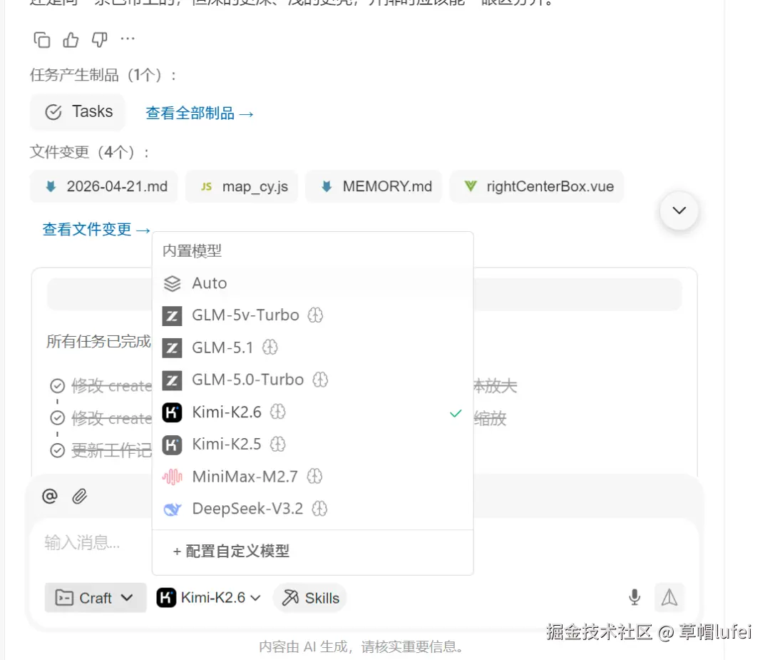Click the send message arrow icon
Viewport: 770px width, 660px height.
tap(669, 598)
